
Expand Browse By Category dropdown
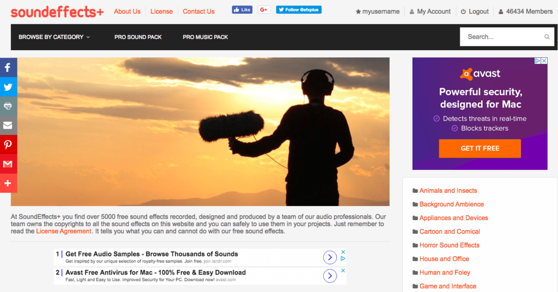pos(54,37)
